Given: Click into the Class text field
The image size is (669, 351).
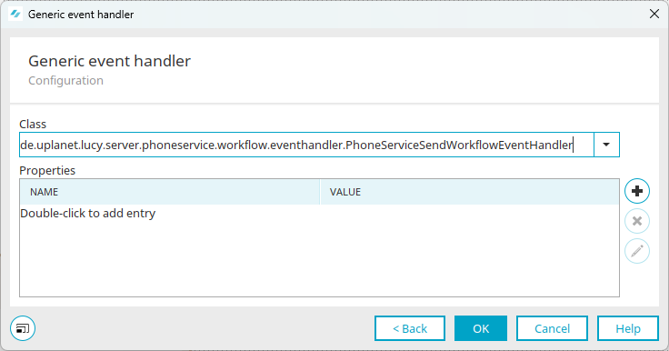Looking at the screenshot, I should [306, 145].
